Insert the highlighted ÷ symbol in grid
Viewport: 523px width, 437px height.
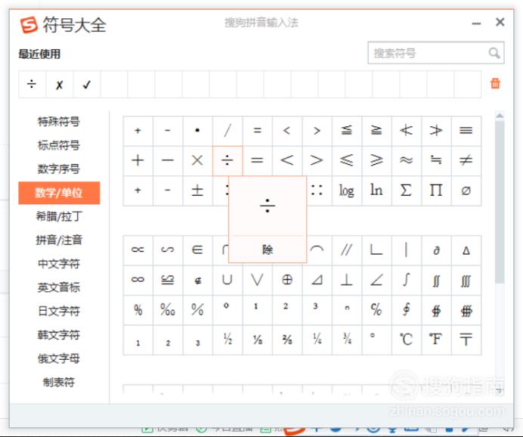click(x=227, y=160)
